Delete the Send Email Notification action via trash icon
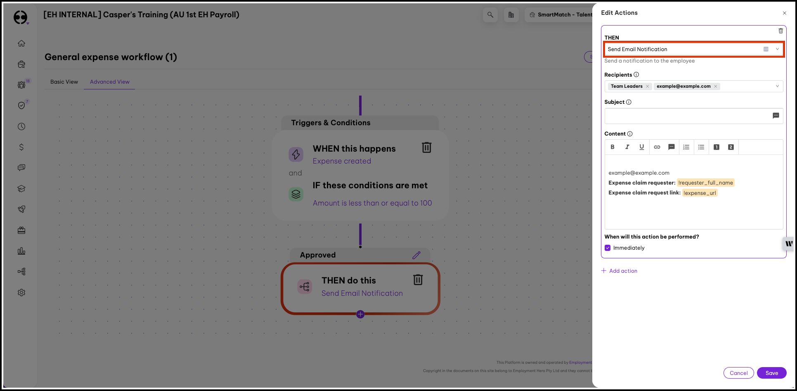This screenshot has width=797, height=391. (780, 31)
